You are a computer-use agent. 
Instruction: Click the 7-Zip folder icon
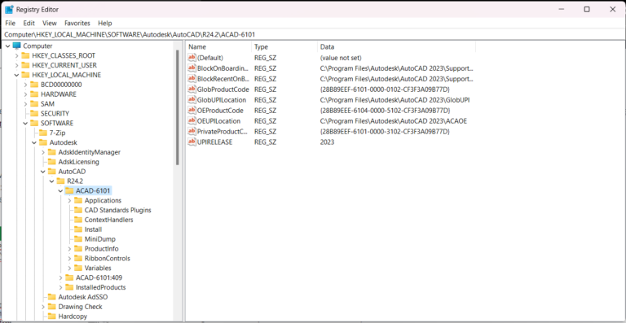coord(43,133)
